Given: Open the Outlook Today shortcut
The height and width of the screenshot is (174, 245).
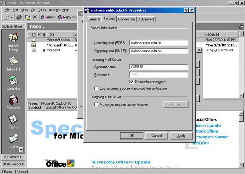Looking at the screenshot, I should (x=13, y=42).
